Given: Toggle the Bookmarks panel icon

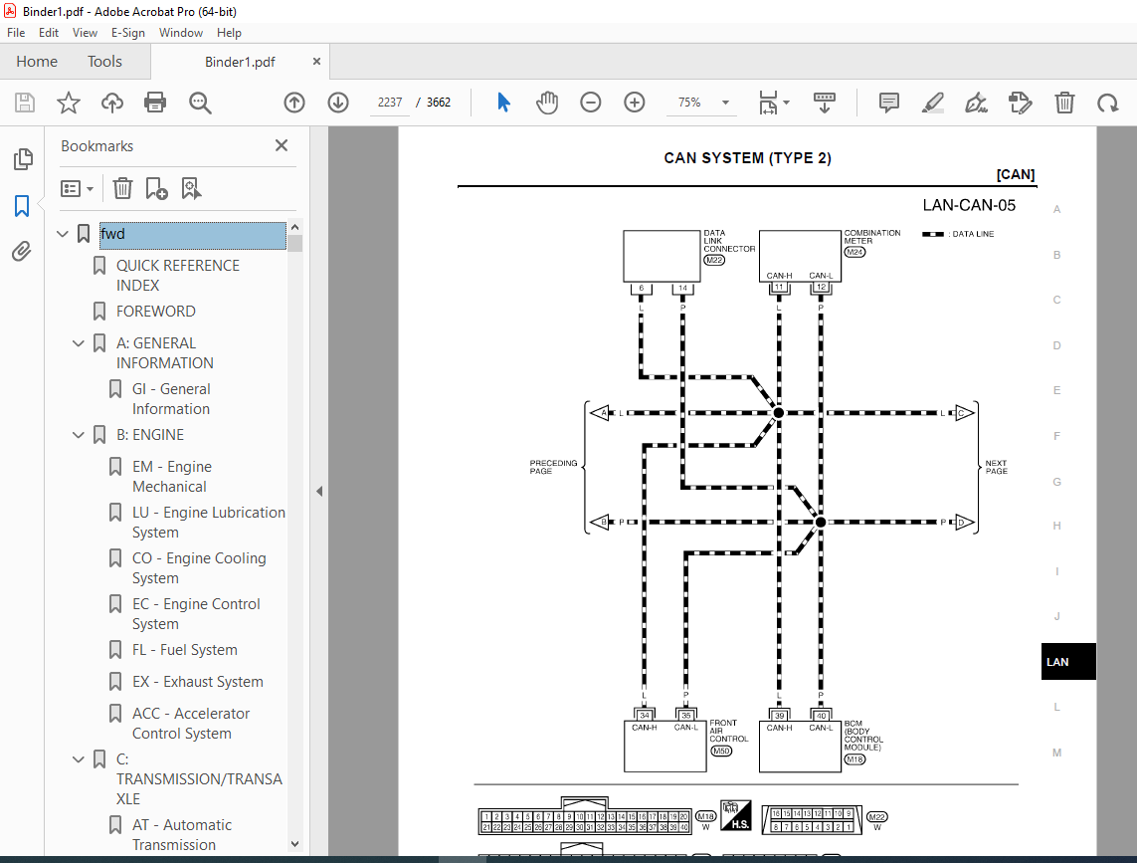Looking at the screenshot, I should tap(22, 206).
